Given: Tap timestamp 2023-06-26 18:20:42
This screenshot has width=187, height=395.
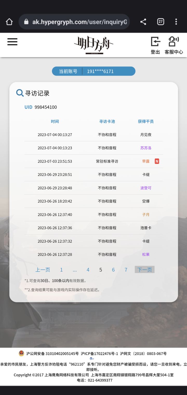Looking at the screenshot, I should pos(55,201).
